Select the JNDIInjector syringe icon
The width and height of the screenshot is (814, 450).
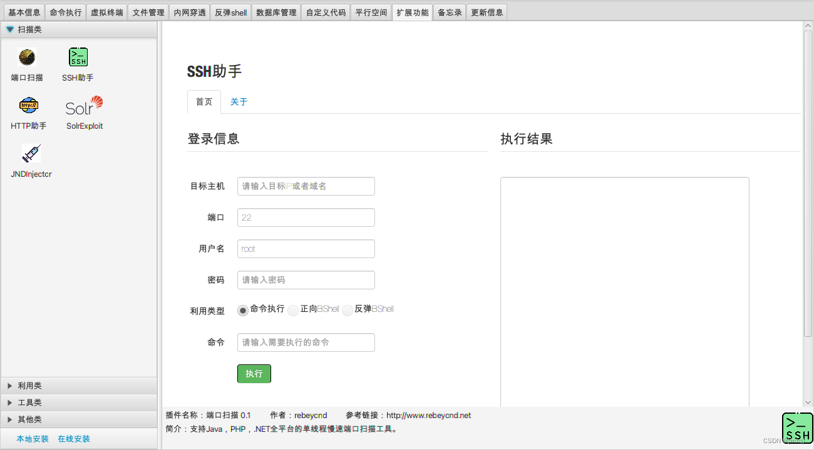[31, 154]
